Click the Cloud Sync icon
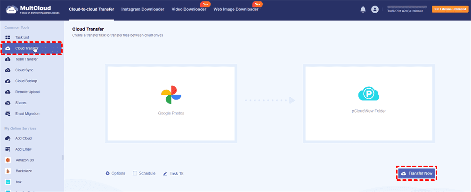The width and height of the screenshot is (471, 192). (x=8, y=70)
